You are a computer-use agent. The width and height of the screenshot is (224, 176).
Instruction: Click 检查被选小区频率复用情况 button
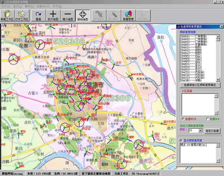click(x=200, y=85)
